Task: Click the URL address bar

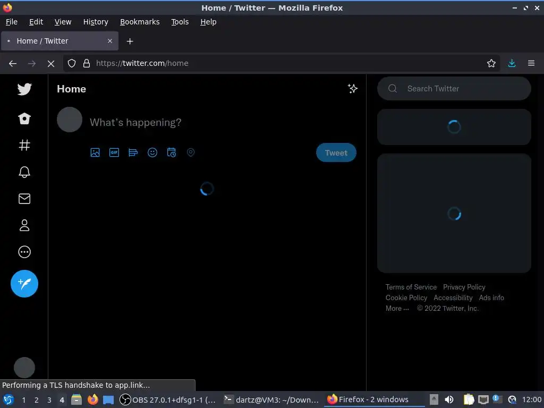Action: pyautogui.click(x=281, y=63)
